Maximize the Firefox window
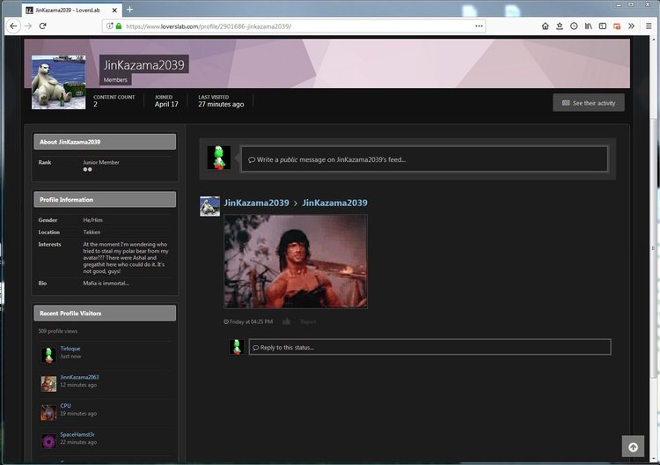660x465 pixels. click(631, 5)
